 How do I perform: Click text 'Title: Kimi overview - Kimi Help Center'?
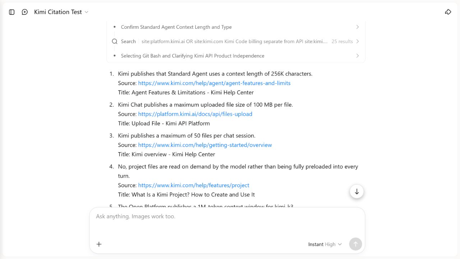click(x=166, y=154)
